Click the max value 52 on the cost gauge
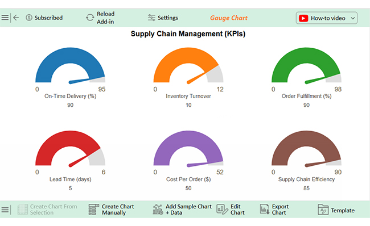 [220, 172]
